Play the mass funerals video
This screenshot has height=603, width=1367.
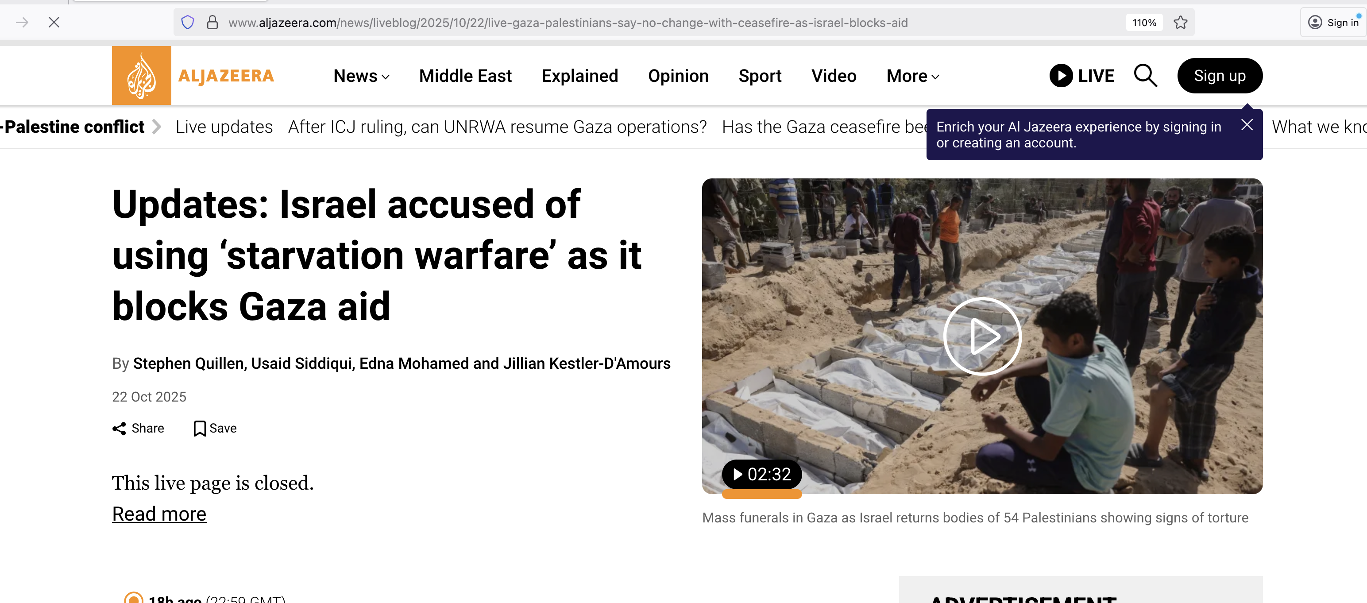click(982, 336)
